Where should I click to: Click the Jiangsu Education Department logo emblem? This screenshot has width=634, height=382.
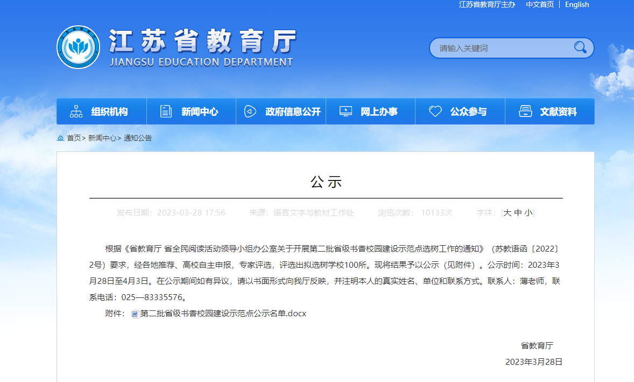[79, 47]
